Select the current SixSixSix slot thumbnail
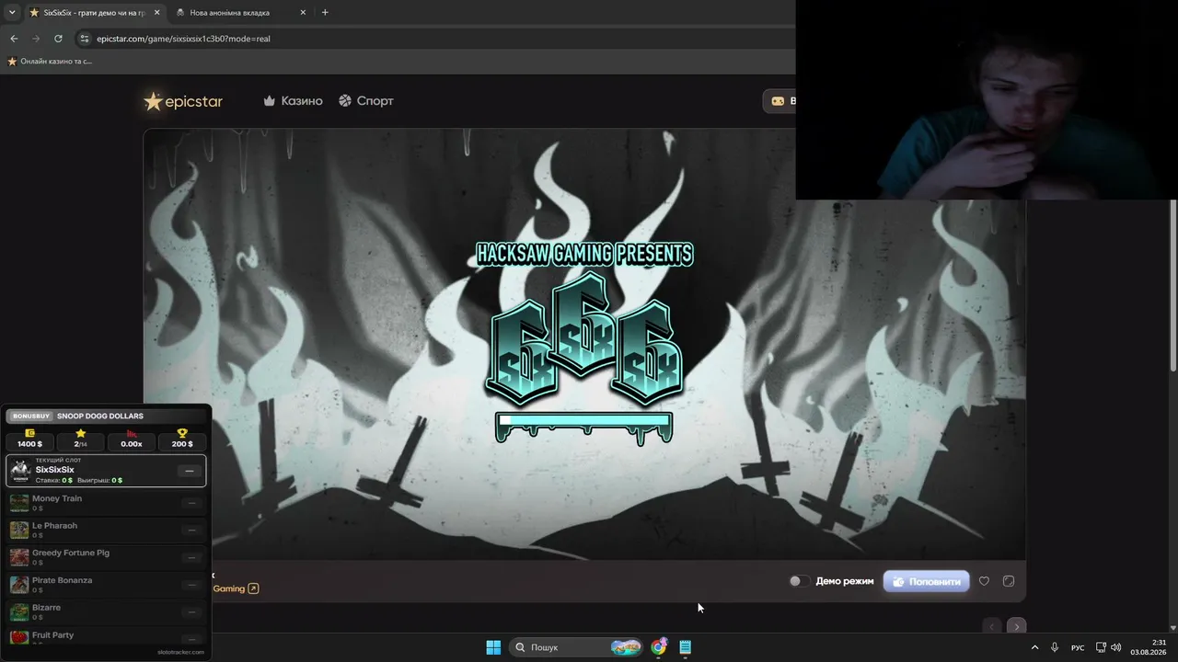This screenshot has height=662, width=1178. [x=20, y=471]
